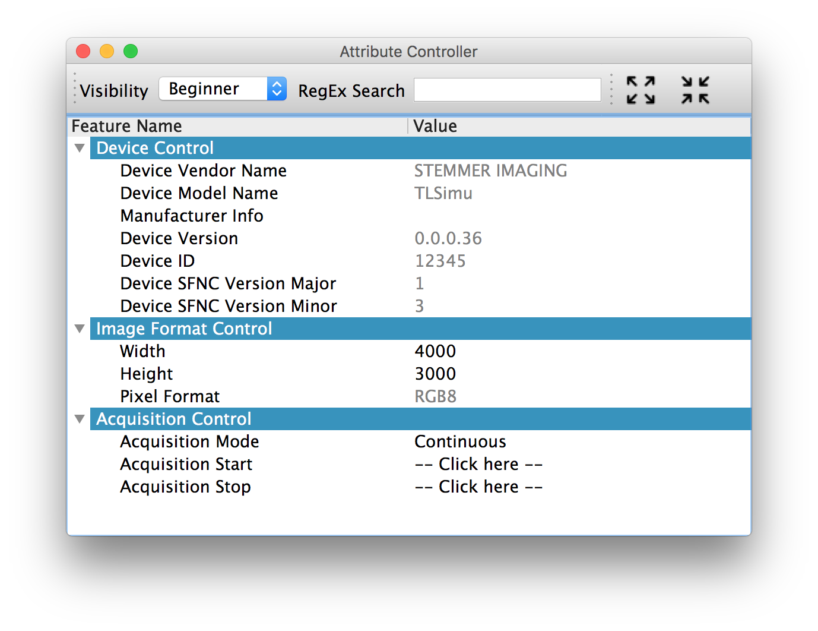This screenshot has width=818, height=631.
Task: Close the Attribute Controller window
Action: coord(83,51)
